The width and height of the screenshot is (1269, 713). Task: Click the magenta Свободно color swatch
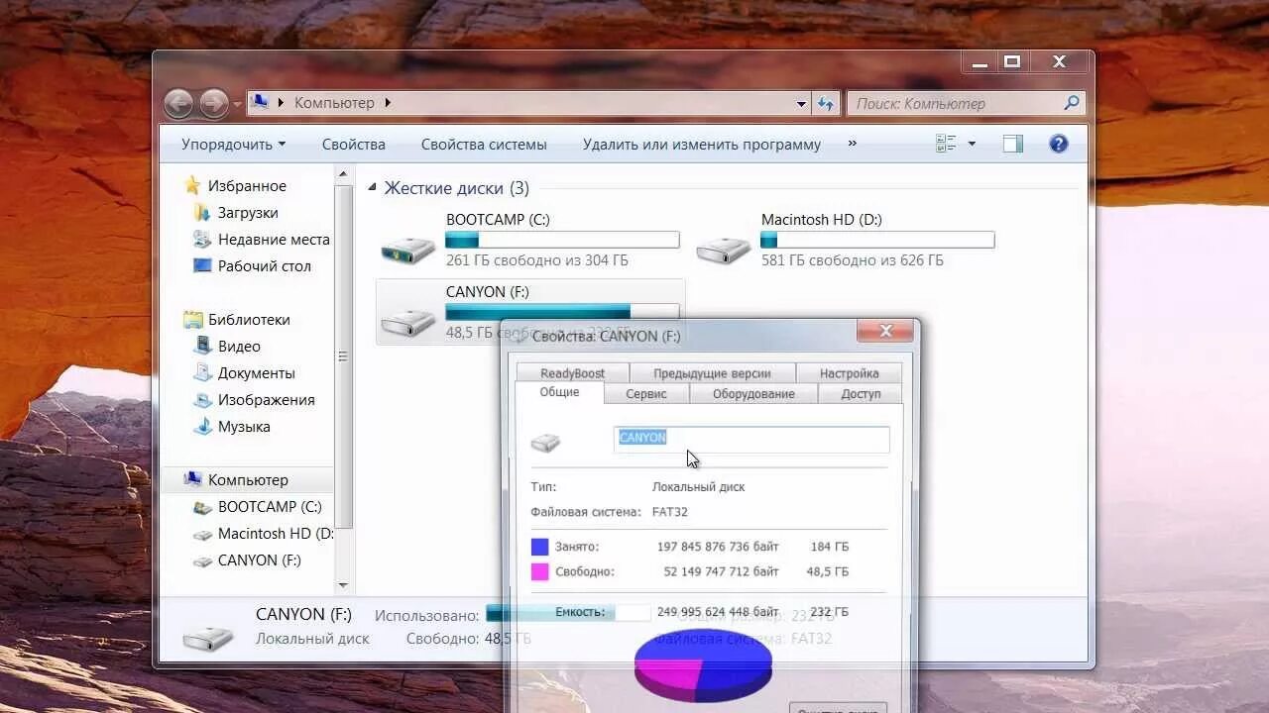coord(539,571)
